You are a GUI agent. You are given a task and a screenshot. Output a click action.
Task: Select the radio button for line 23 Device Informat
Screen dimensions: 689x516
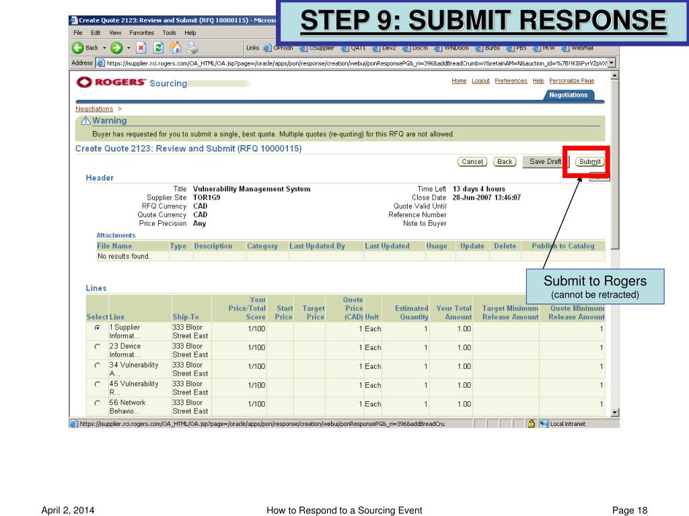tap(98, 347)
